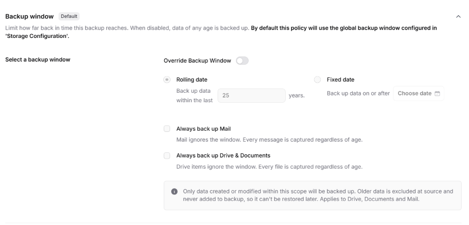
Task: Check the Always back up Mail checkbox
Action: 167,129
